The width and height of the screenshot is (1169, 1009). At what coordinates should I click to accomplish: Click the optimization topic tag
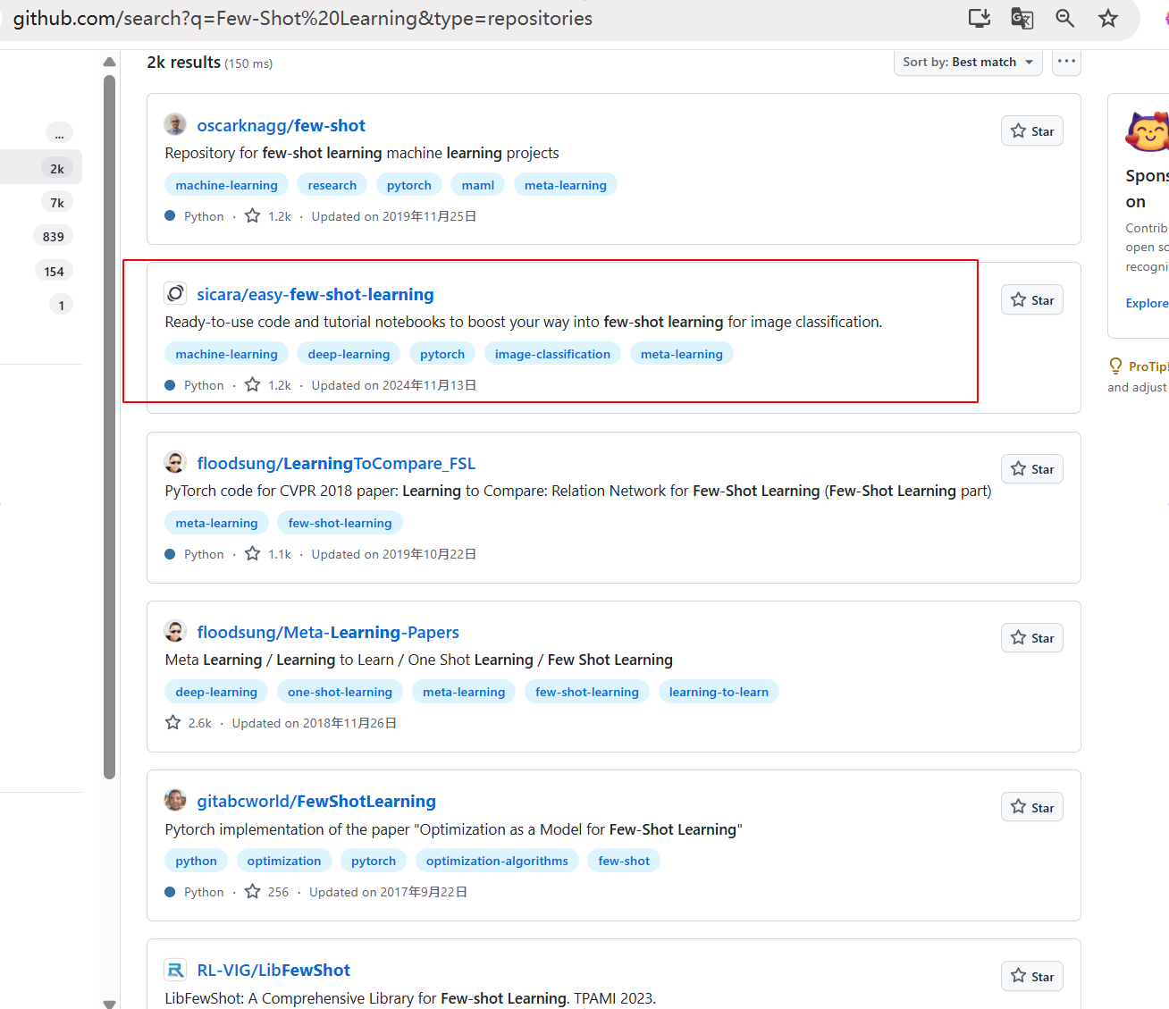click(x=284, y=861)
